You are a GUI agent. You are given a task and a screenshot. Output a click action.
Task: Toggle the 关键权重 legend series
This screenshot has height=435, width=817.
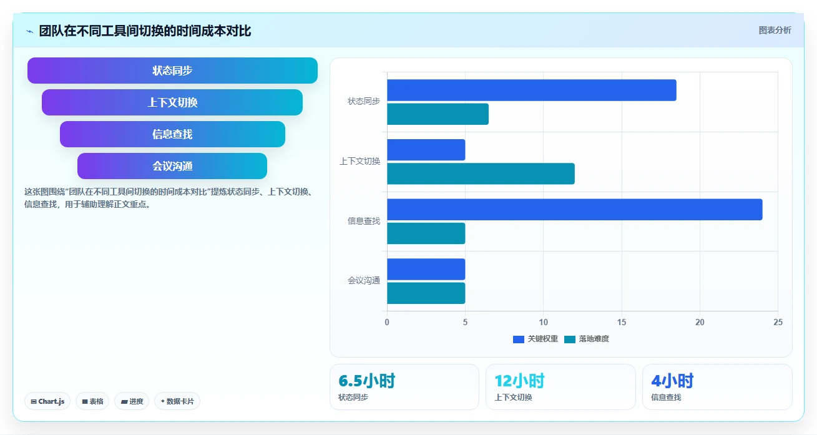pos(536,339)
